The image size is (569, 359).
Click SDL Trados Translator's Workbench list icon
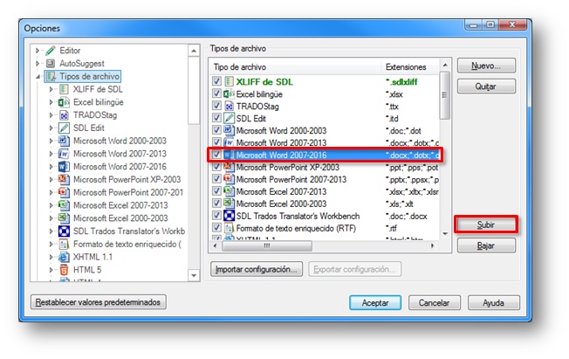coord(229,216)
